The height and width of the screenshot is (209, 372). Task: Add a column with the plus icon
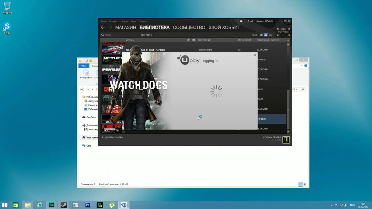pos(288,40)
